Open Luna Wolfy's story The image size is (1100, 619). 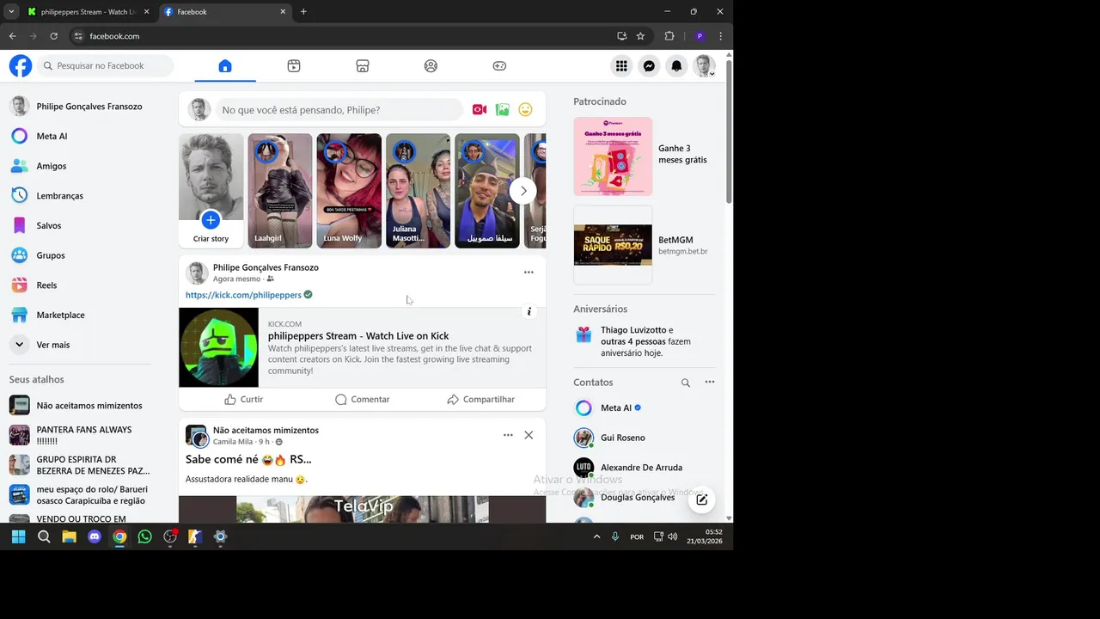tap(349, 191)
